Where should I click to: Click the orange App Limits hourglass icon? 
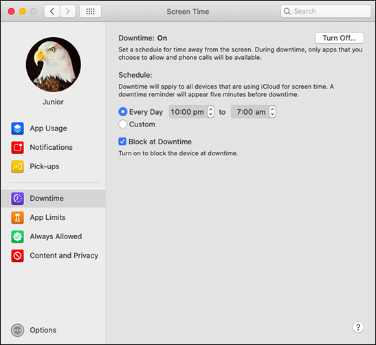pyautogui.click(x=17, y=217)
